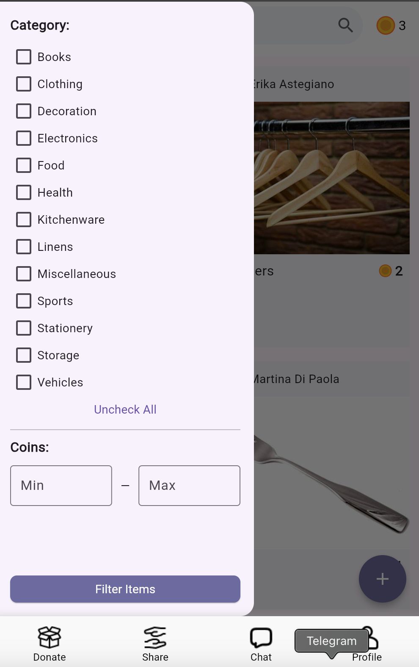The width and height of the screenshot is (419, 667).
Task: Open the Profile icon
Action: pyautogui.click(x=368, y=637)
